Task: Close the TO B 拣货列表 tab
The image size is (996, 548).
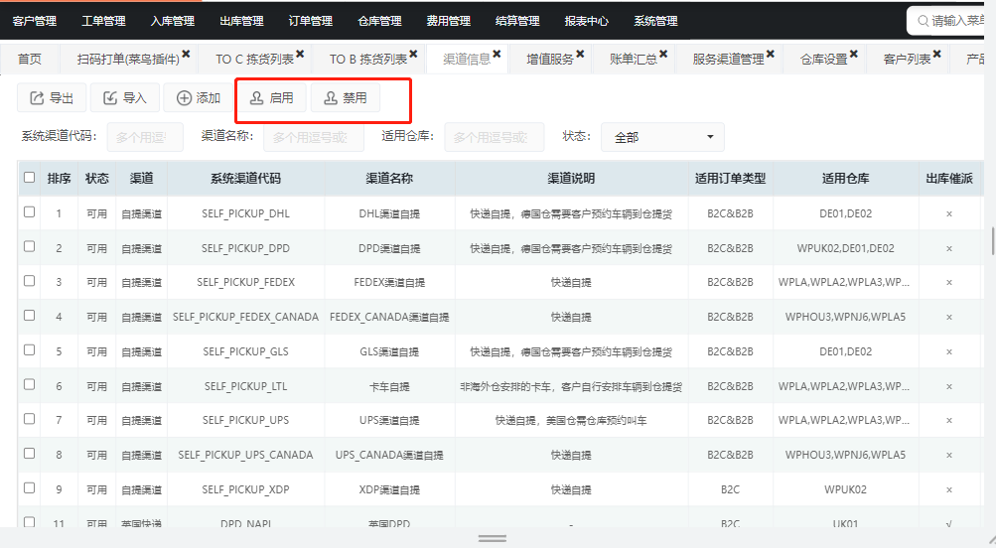Action: coord(413,54)
